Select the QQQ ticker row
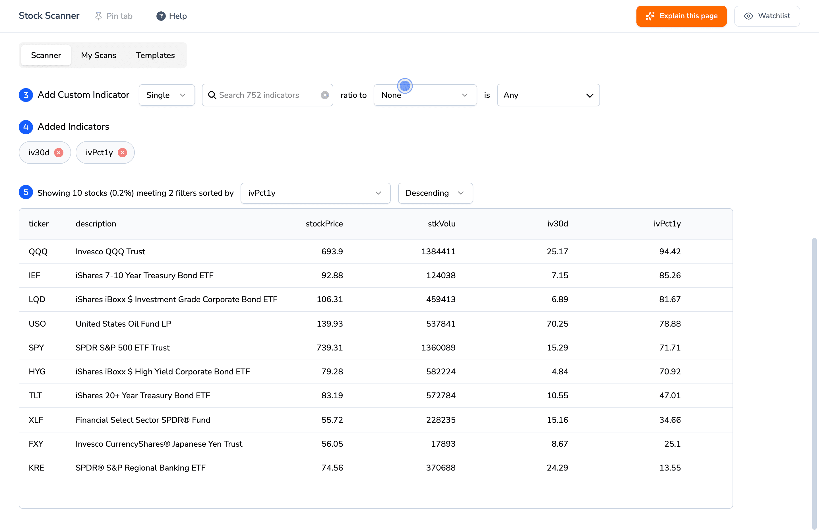The image size is (819, 532). [x=376, y=252]
